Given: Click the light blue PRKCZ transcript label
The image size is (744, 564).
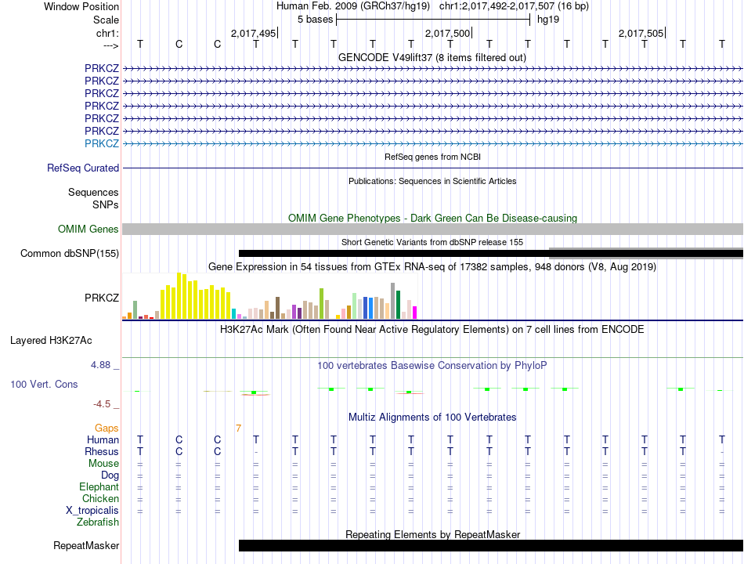Looking at the screenshot, I should 102,143.
